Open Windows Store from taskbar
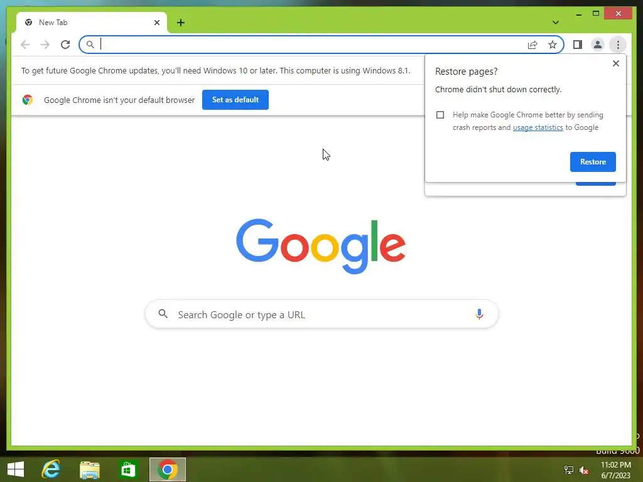This screenshot has width=643, height=482. point(128,469)
